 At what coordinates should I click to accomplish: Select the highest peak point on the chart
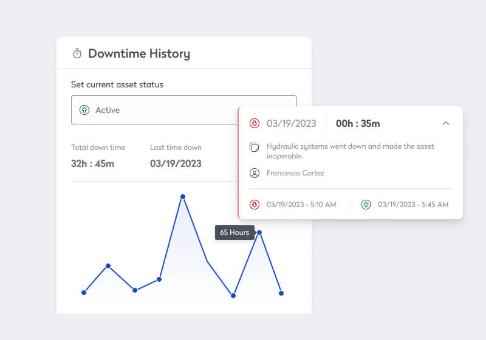(182, 196)
